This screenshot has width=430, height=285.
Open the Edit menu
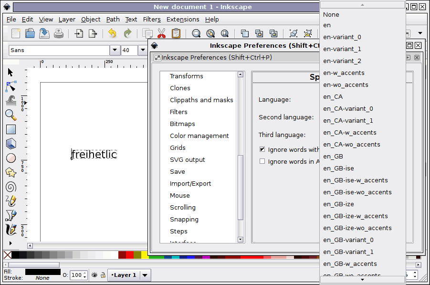(x=27, y=20)
